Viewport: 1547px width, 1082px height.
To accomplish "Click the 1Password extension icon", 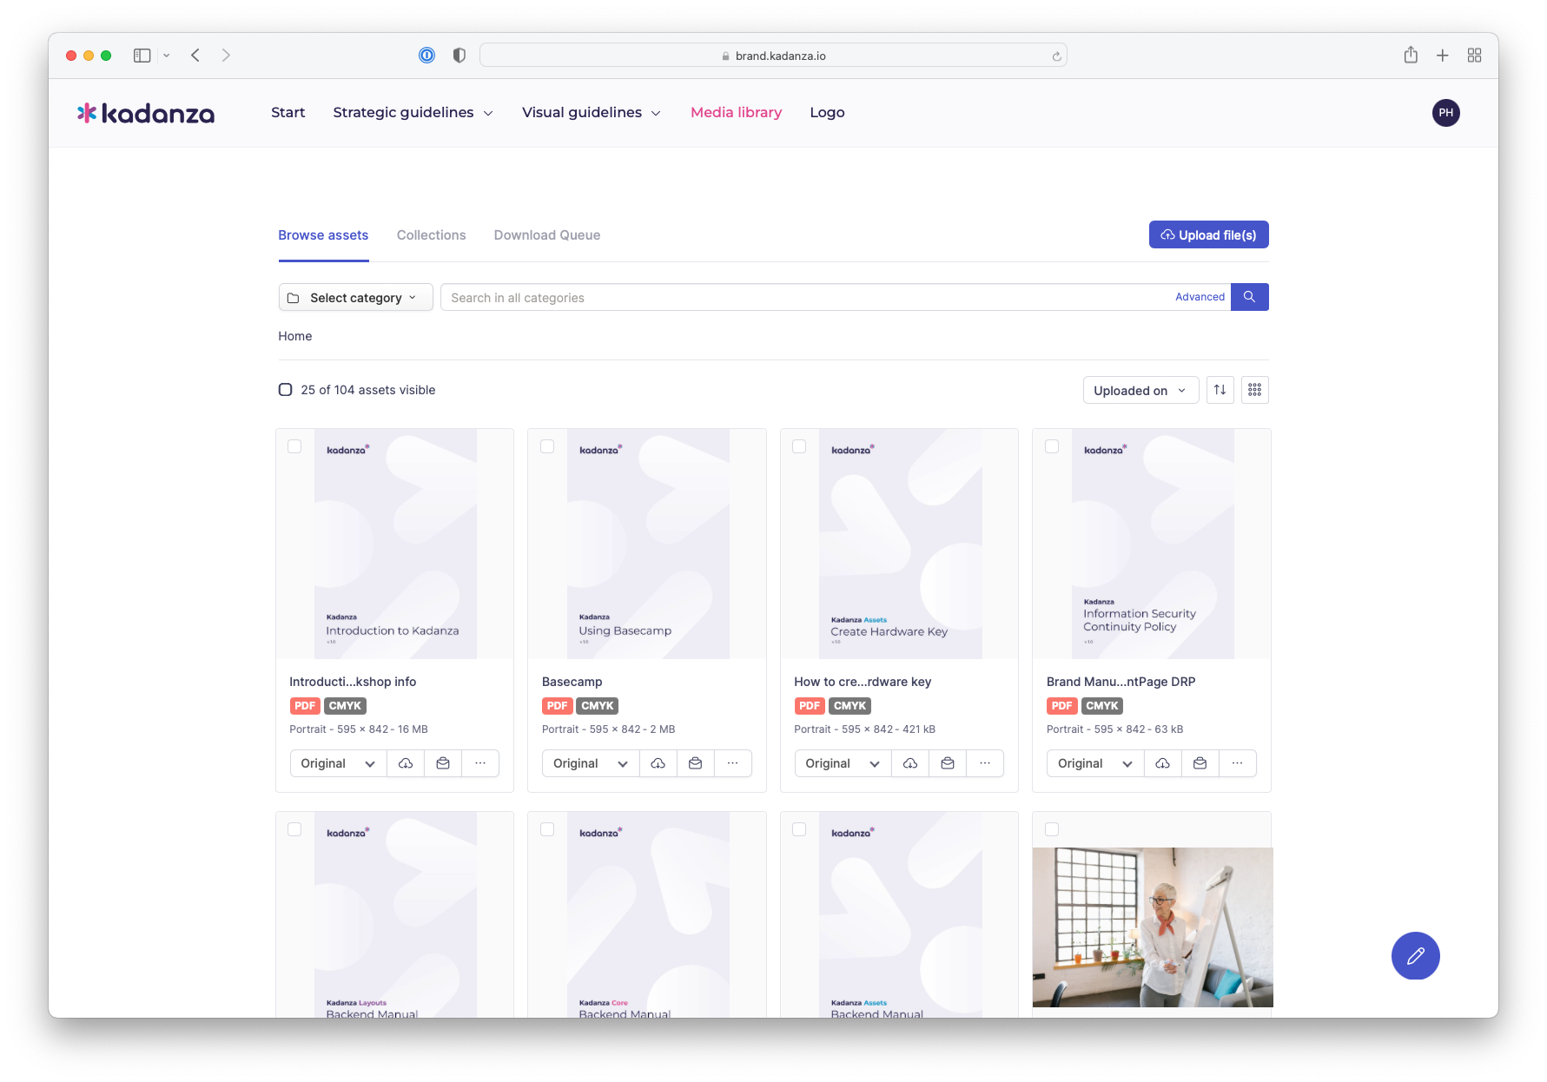I will (x=426, y=56).
